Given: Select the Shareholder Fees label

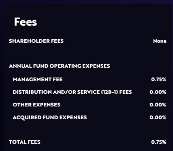Looking at the screenshot, I should coord(36,41).
